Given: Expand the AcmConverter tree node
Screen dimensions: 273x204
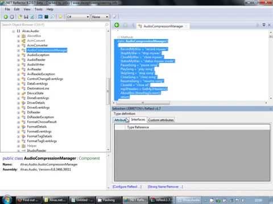Looking at the screenshot, I should point(18,45).
